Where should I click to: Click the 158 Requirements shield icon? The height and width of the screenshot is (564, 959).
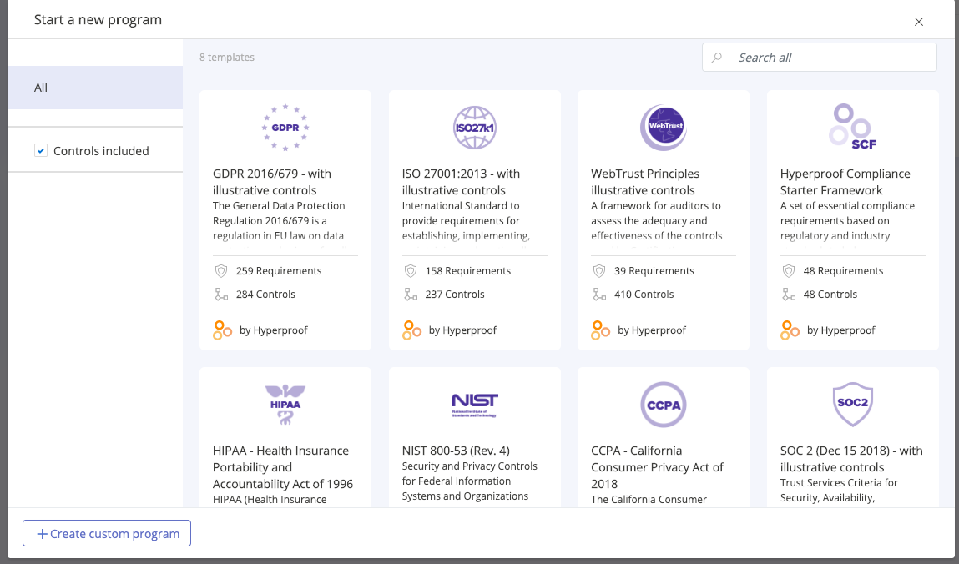point(411,271)
